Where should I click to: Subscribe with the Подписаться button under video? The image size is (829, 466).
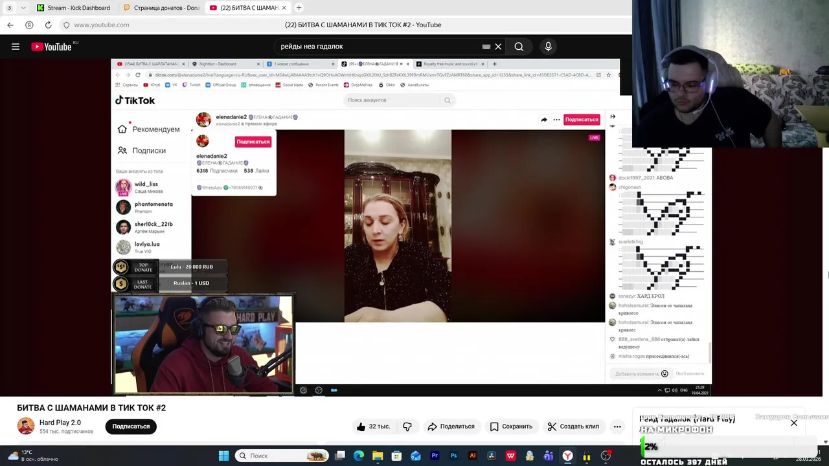pyautogui.click(x=131, y=427)
